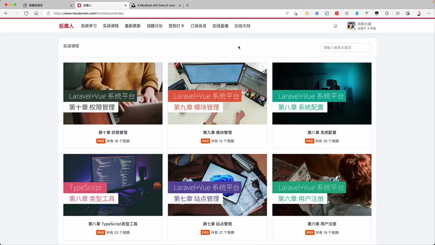The height and width of the screenshot is (245, 435).
Task: Select the text 共有 19 个视频
Action: point(327,232)
